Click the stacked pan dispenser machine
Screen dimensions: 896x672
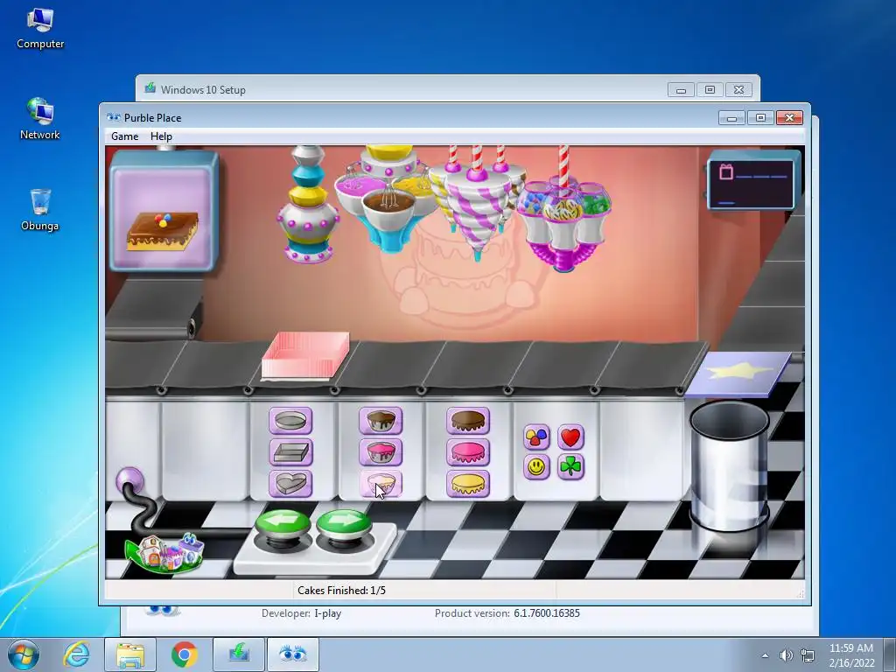pos(308,205)
